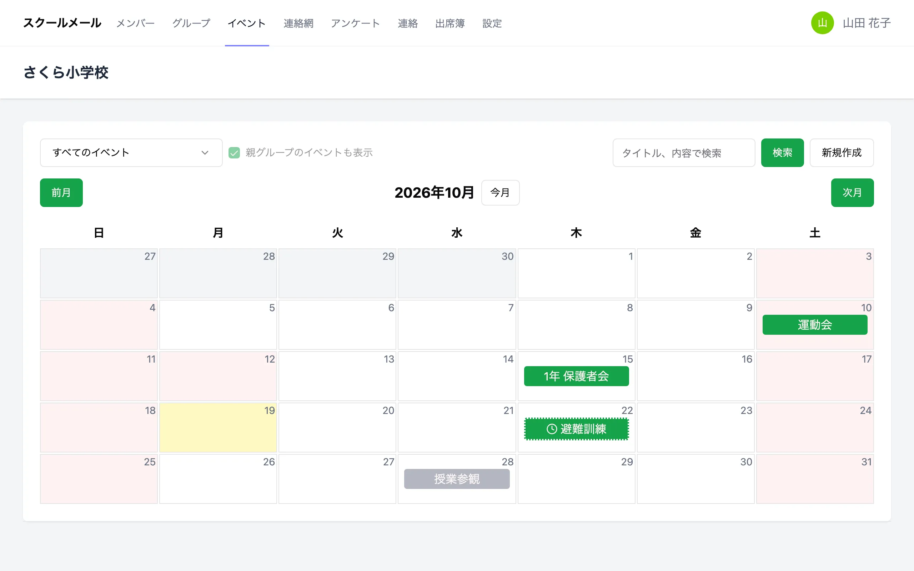Select the イベント tab
The image size is (914, 571).
247,23
